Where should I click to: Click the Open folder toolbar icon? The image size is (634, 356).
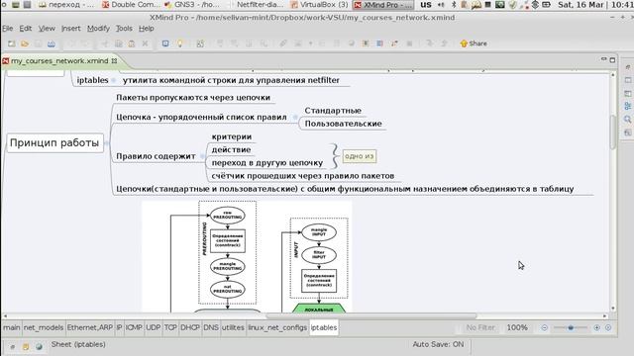click(x=25, y=44)
